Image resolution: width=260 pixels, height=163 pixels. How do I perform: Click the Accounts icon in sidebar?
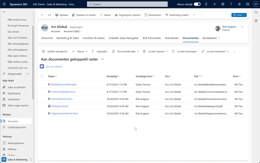pos(4,121)
